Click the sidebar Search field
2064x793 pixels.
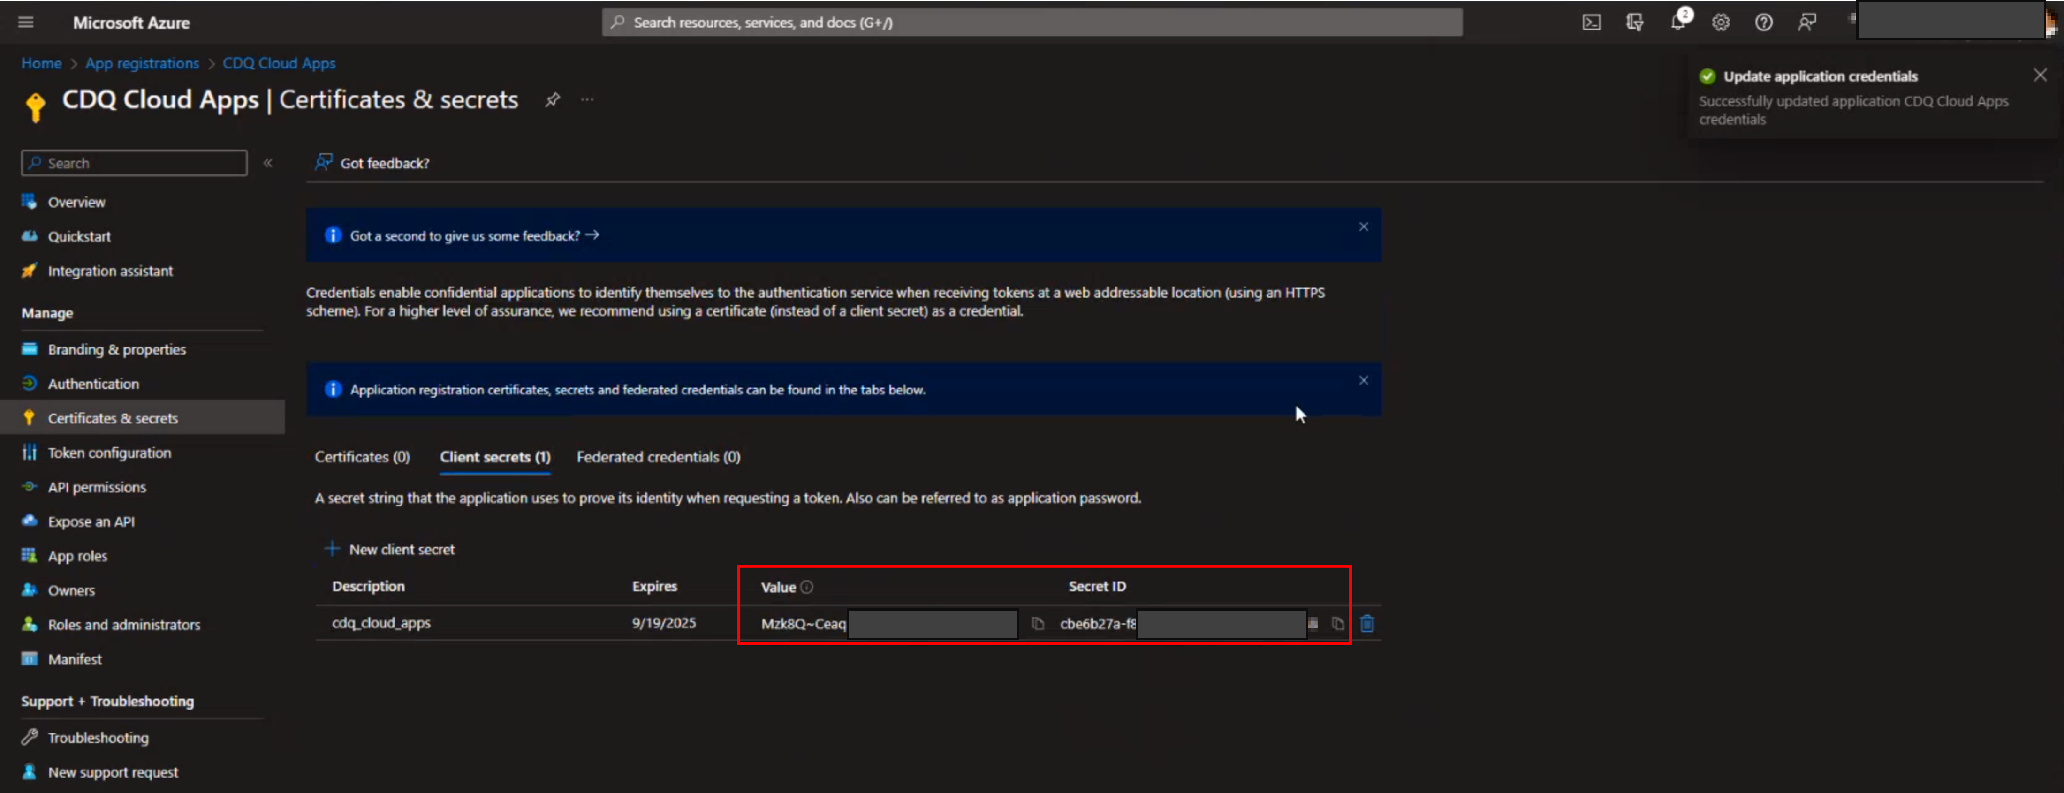pyautogui.click(x=135, y=163)
